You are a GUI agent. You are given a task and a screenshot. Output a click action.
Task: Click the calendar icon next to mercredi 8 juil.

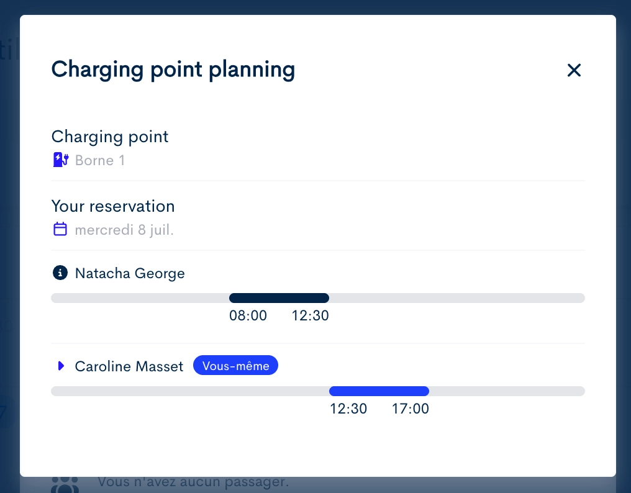click(x=60, y=229)
